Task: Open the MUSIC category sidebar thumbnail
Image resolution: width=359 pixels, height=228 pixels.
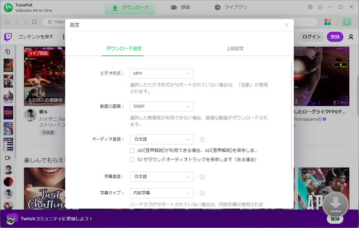Action: 8,144
